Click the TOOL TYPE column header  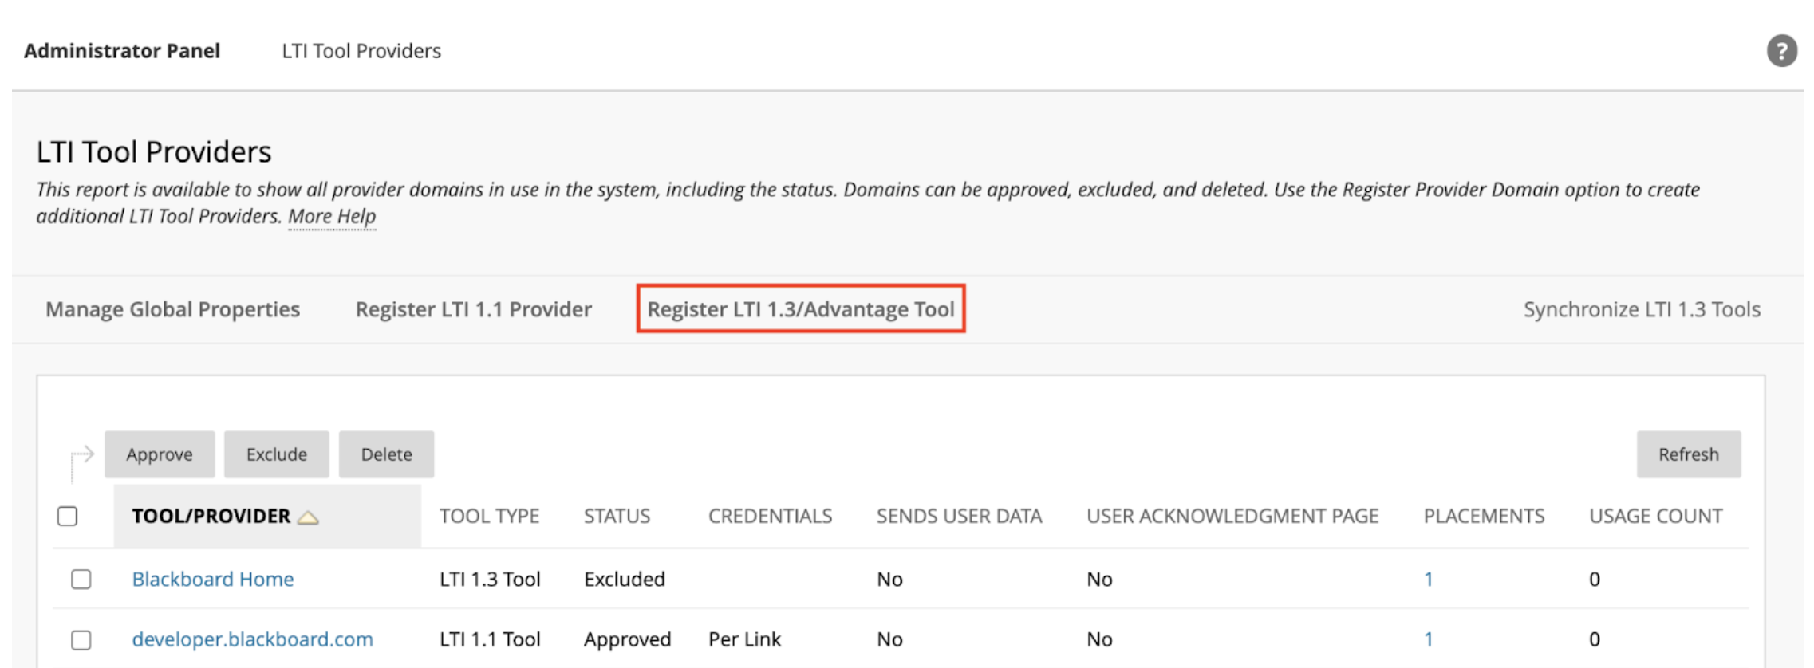[x=489, y=517]
